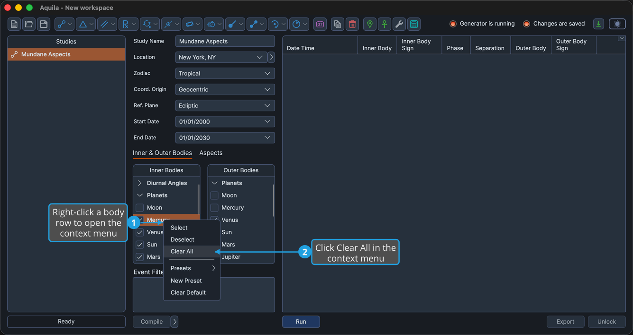Click the arrow button beside Location field
Screen dimensions: 633x335
click(x=271, y=57)
